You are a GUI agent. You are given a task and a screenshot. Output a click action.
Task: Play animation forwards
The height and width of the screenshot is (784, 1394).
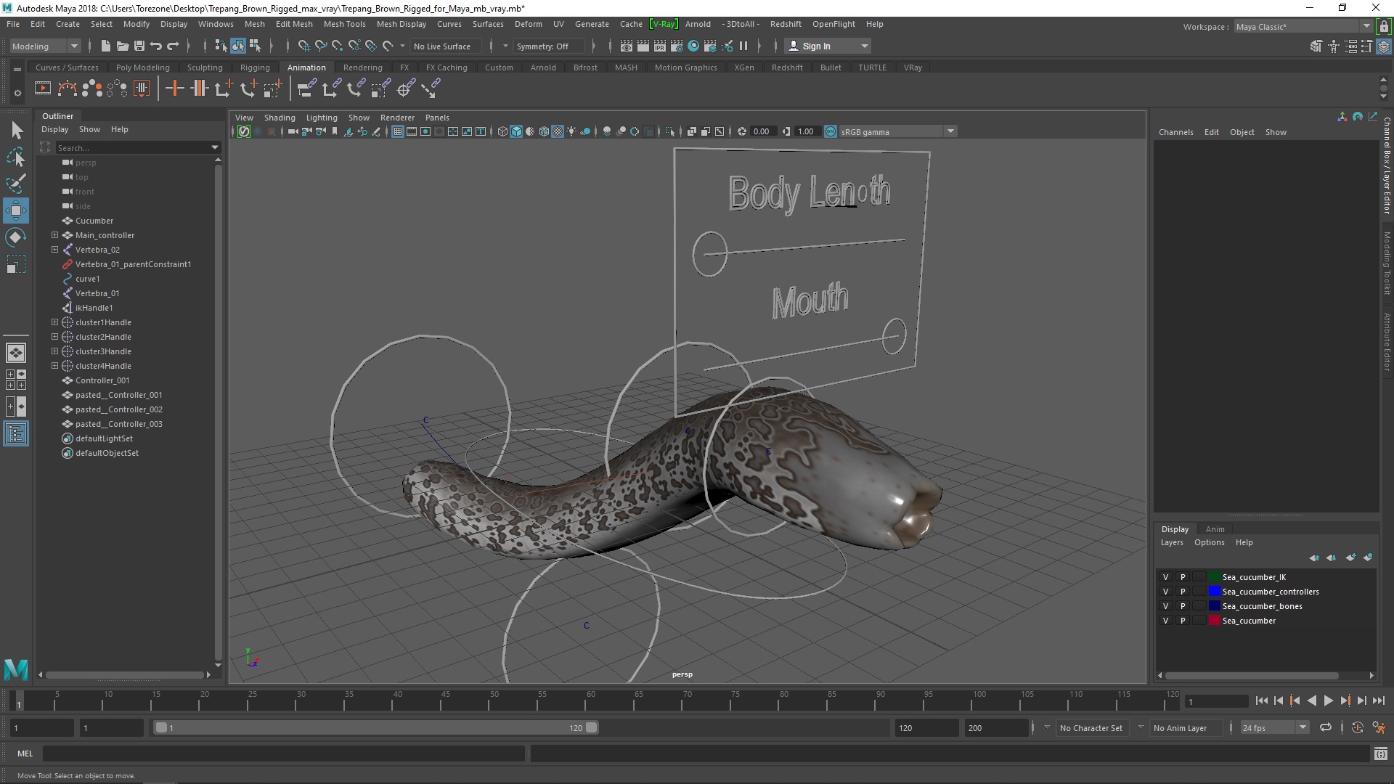(x=1329, y=701)
